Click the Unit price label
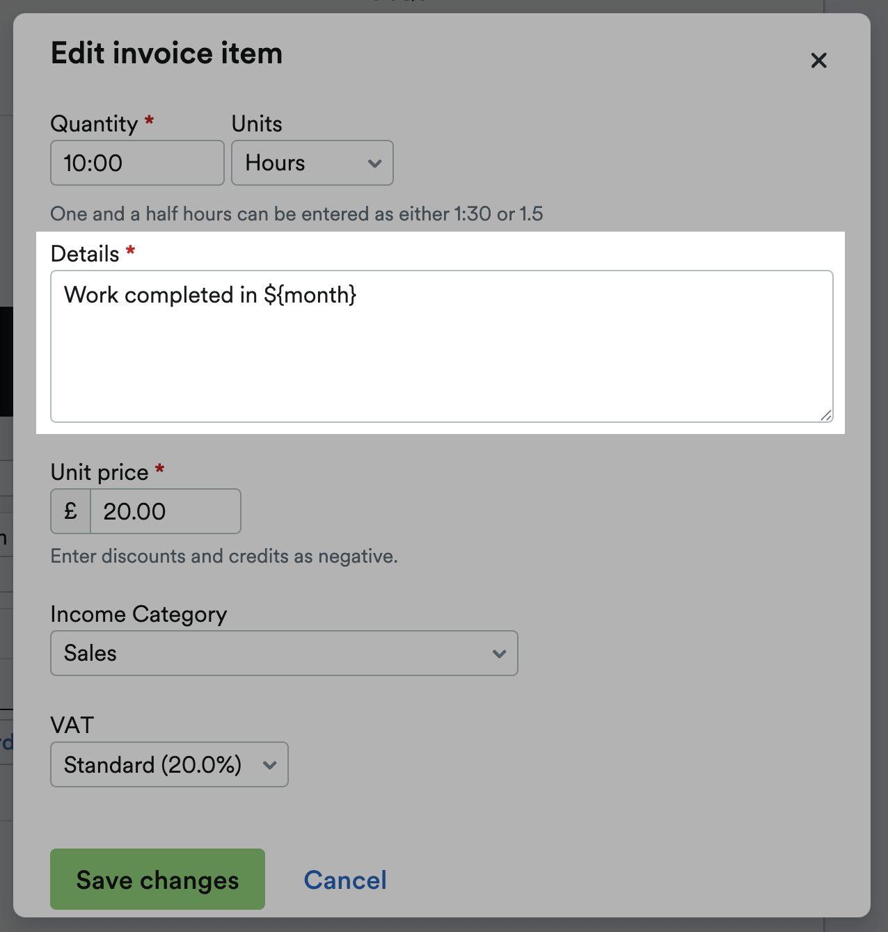Screen dimensions: 888x932 tap(100, 472)
